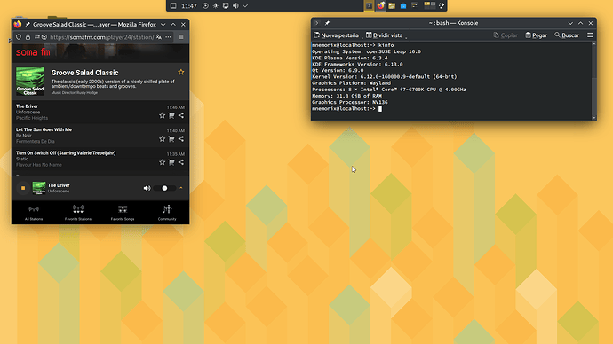Click Pegar in the Konsole toolbar
This screenshot has width=613, height=344.
[x=536, y=35]
